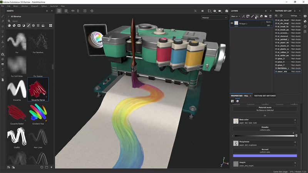This screenshot has width=308, height=173.
Task: Open the Window menu
Action: tap(25, 6)
